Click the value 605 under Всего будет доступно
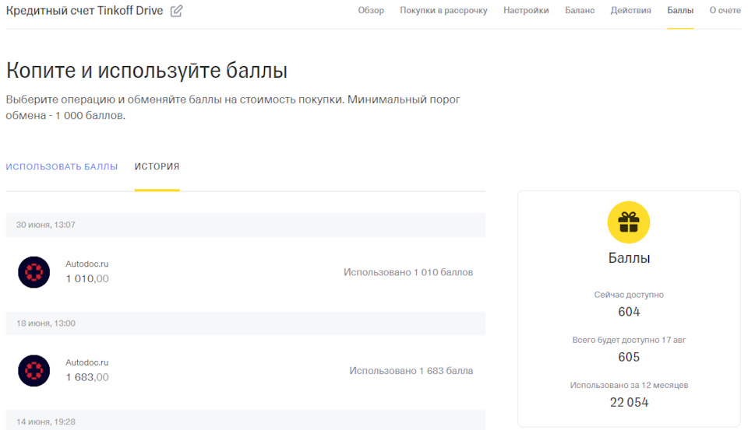This screenshot has height=430, width=748. pyautogui.click(x=629, y=357)
